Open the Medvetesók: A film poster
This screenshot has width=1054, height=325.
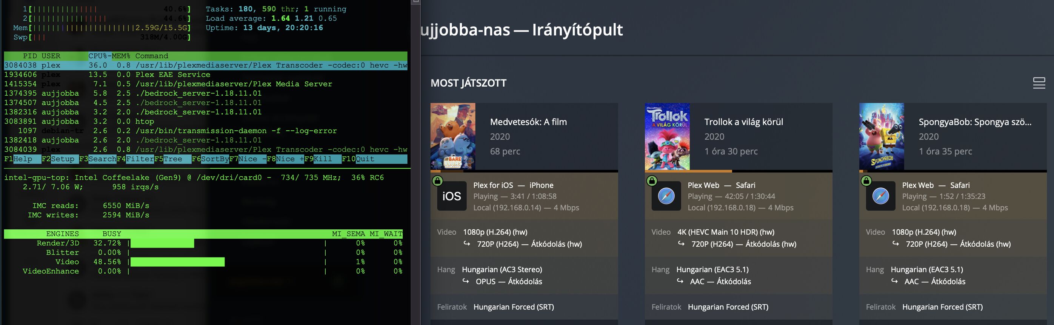453,136
